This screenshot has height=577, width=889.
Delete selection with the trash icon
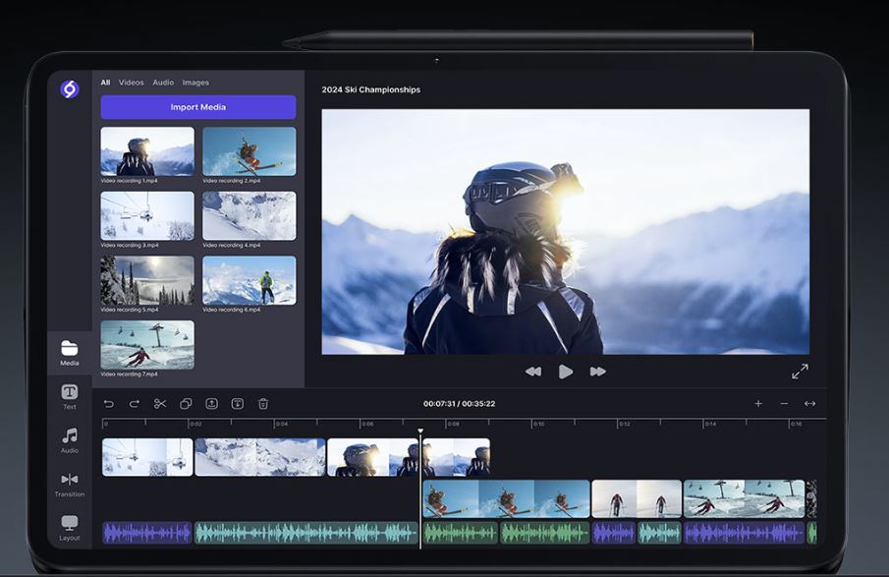point(263,403)
